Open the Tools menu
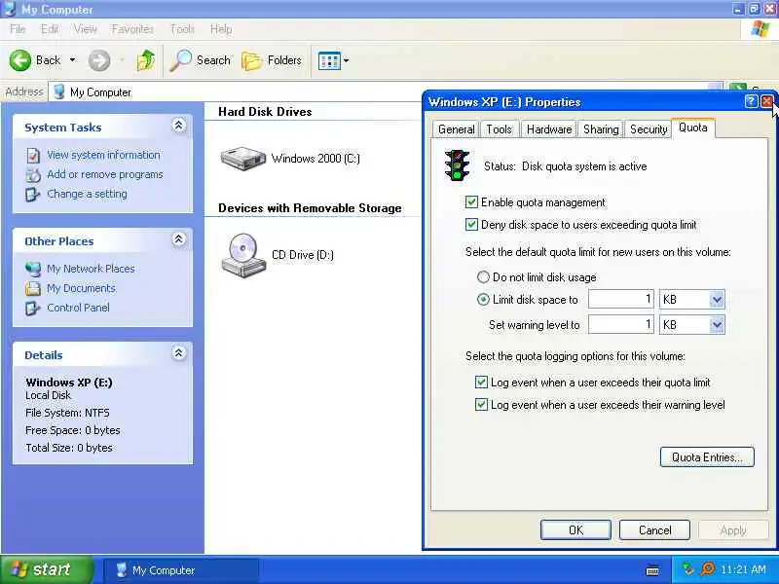 coord(182,29)
